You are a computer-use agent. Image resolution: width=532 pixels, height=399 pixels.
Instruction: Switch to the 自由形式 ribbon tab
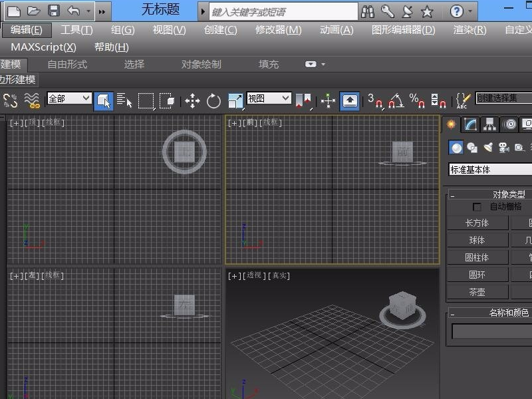pyautogui.click(x=68, y=64)
